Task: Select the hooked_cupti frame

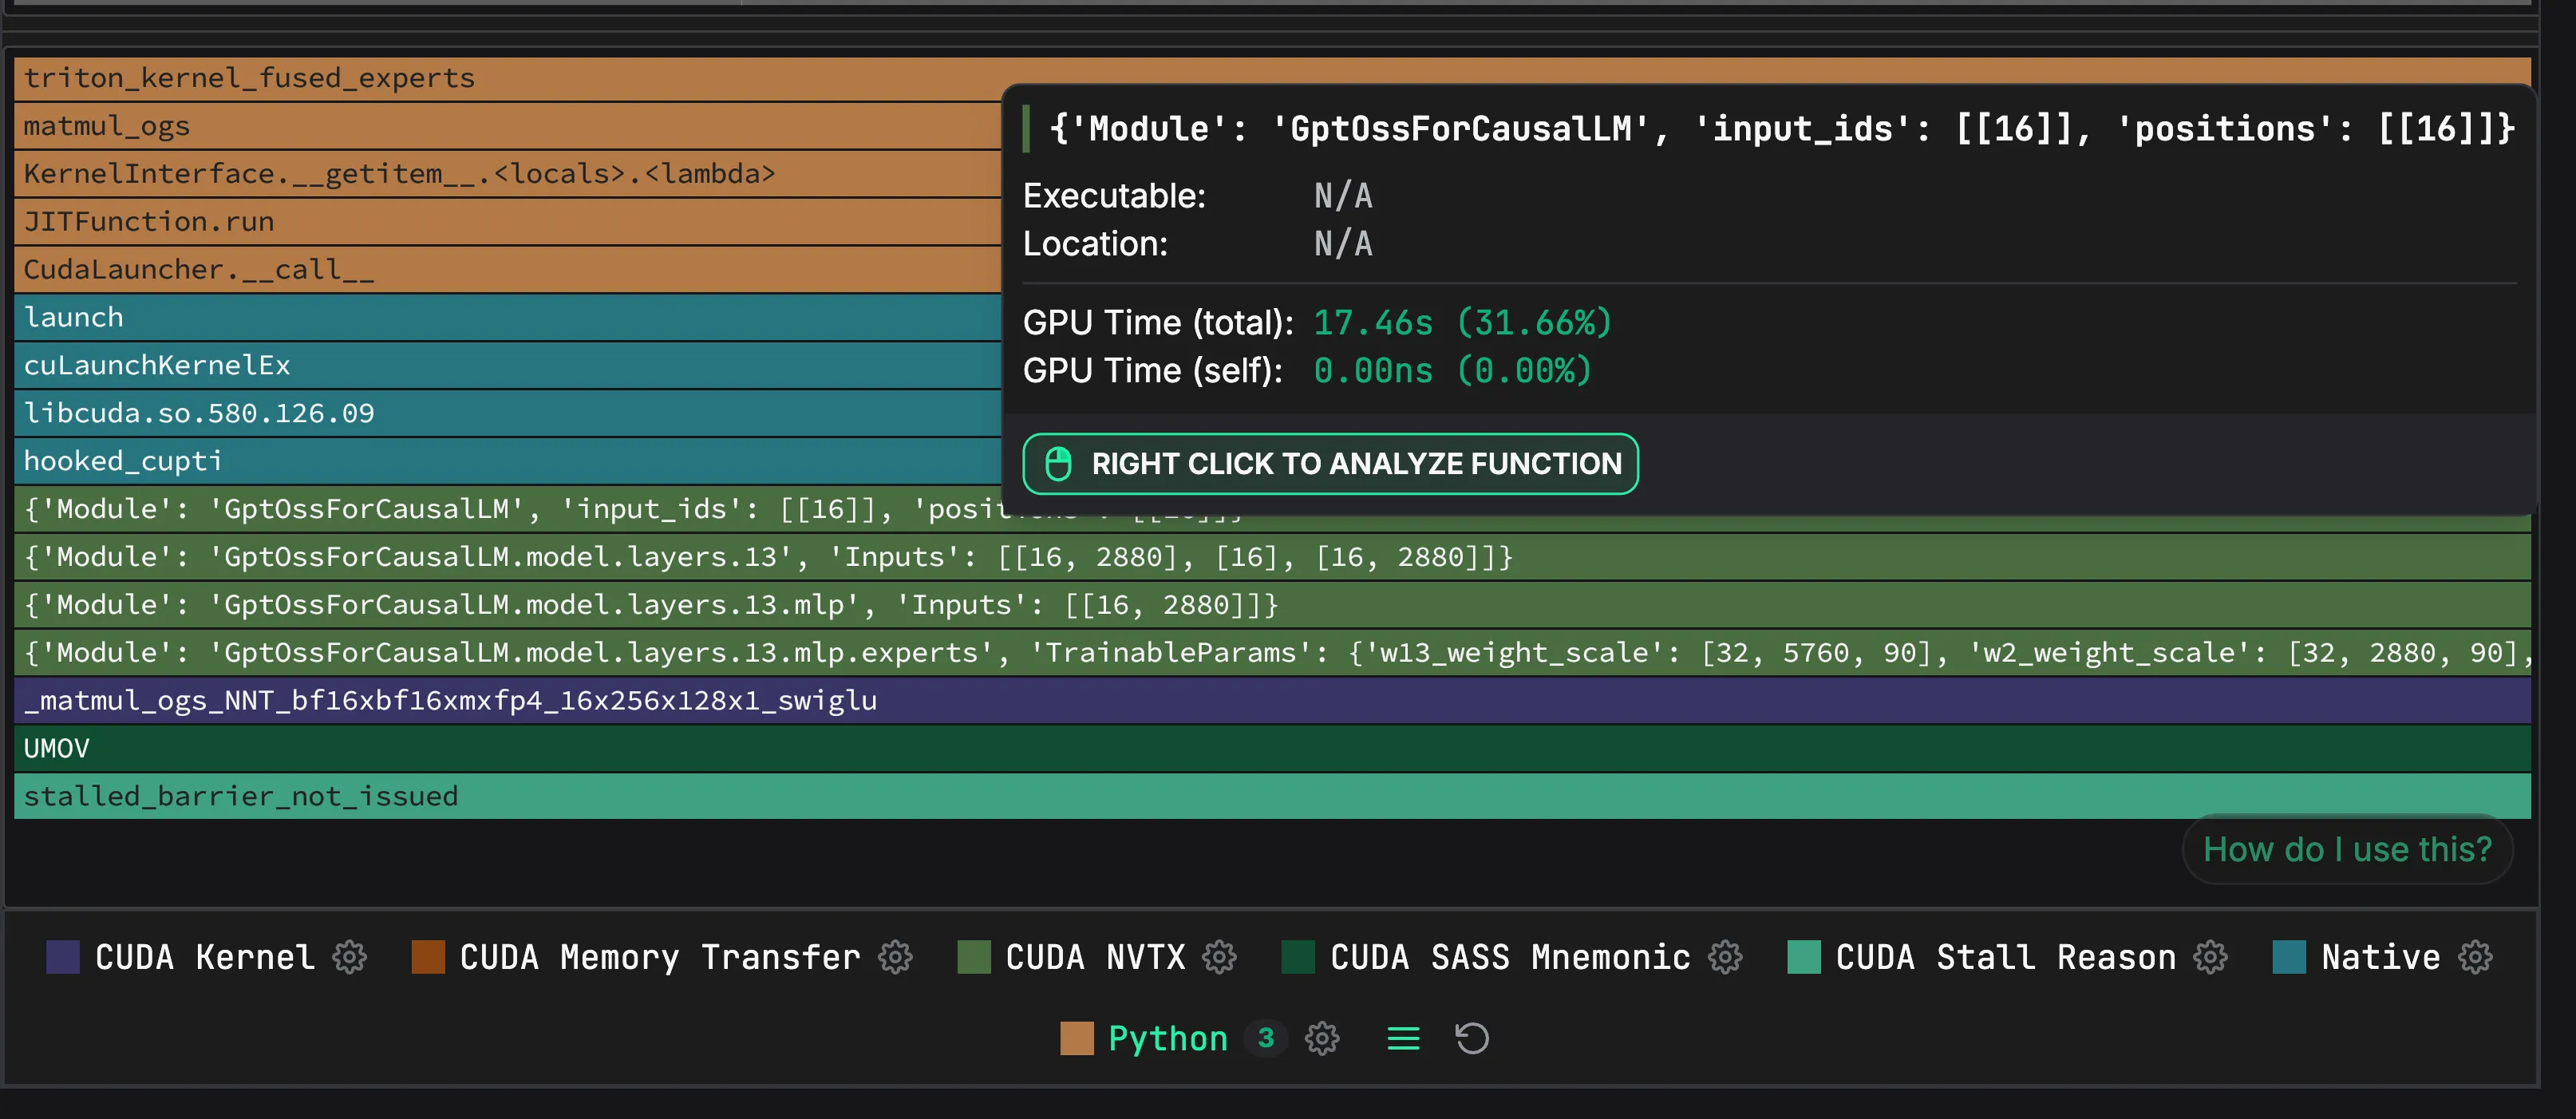Action: click(507, 461)
